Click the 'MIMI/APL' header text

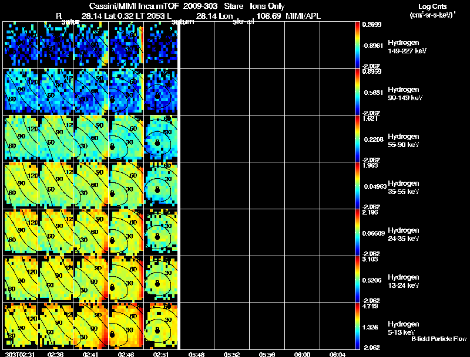(303, 16)
